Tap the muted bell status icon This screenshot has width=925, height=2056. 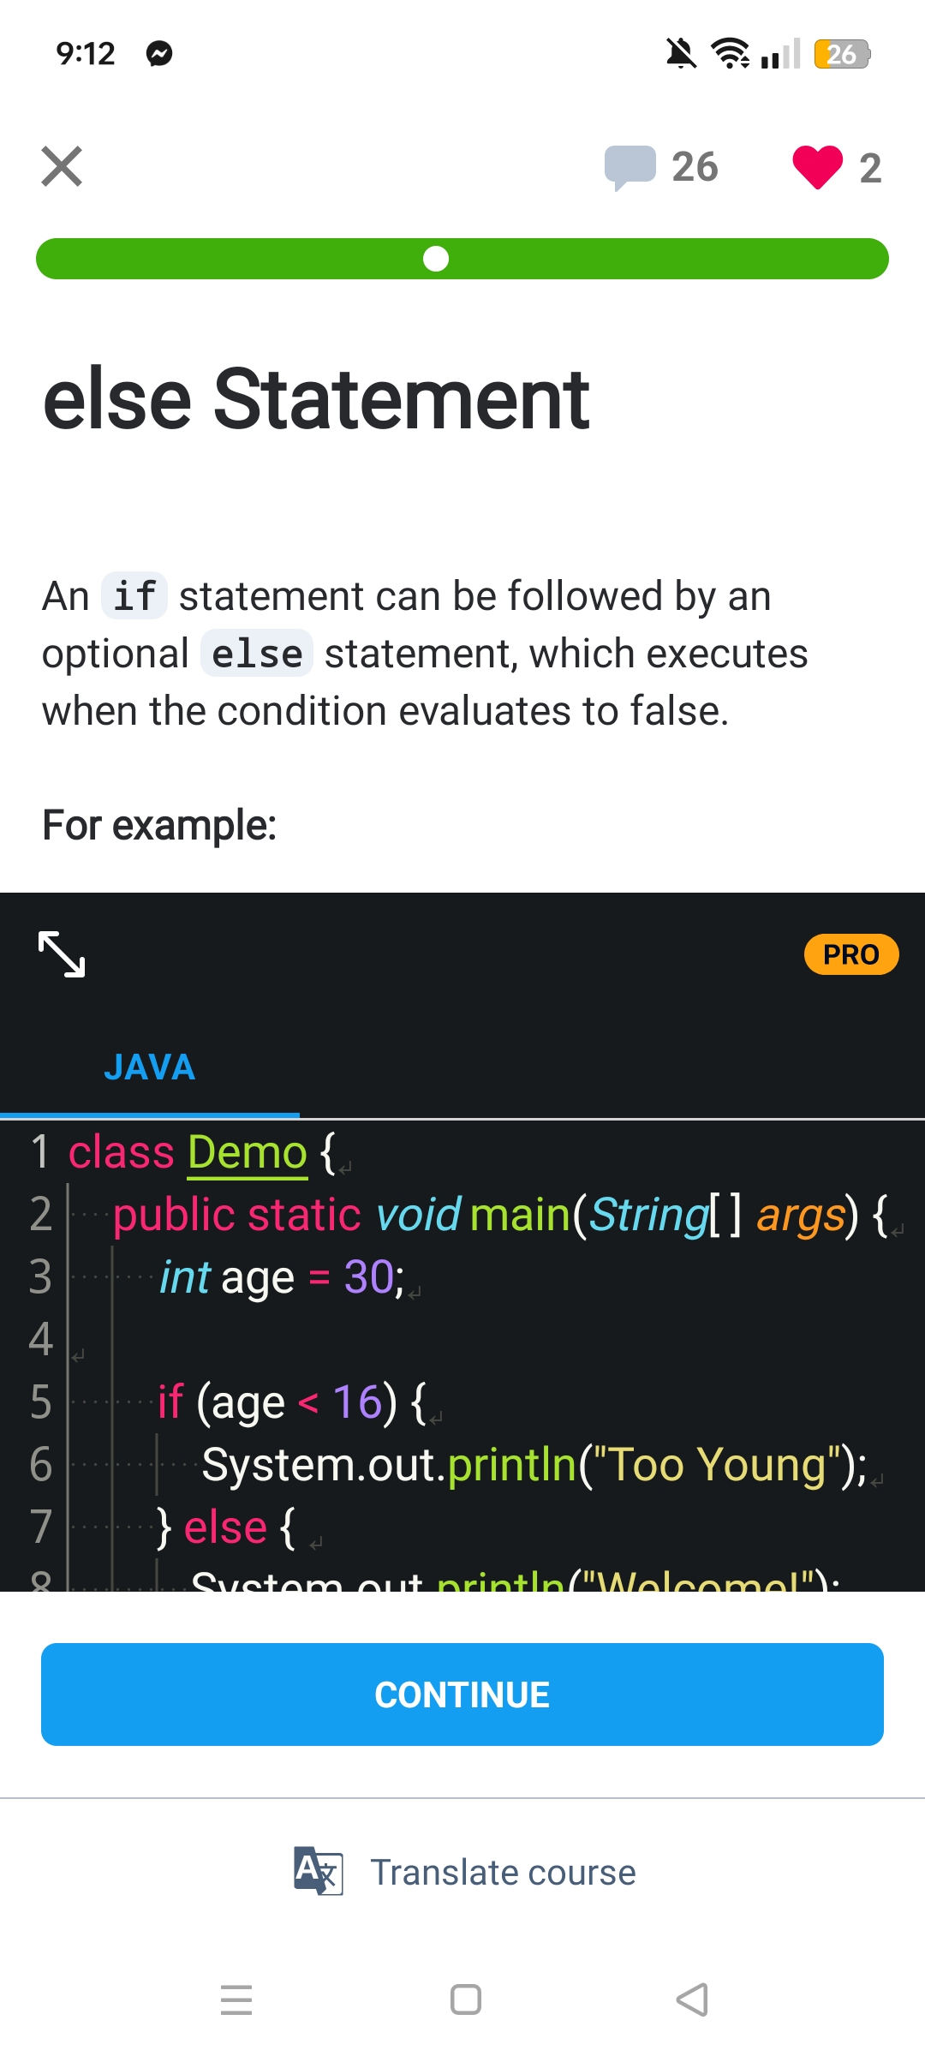[x=681, y=54]
